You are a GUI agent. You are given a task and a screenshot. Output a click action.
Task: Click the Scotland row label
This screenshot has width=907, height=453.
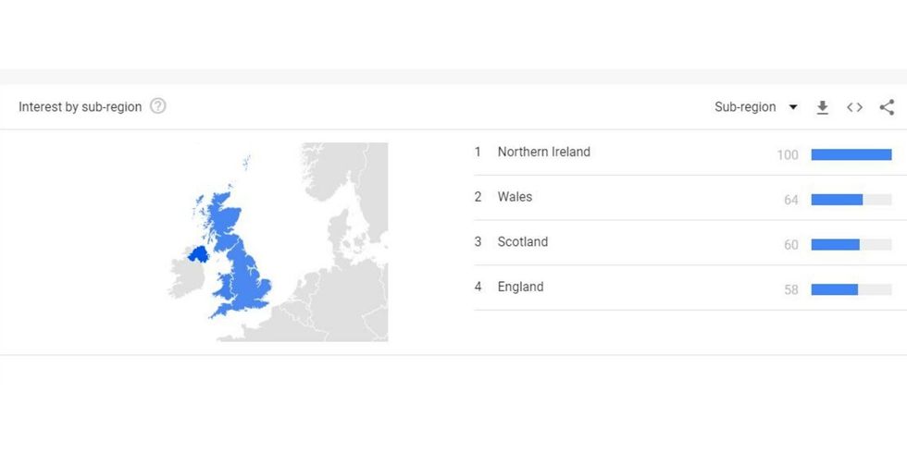tap(523, 242)
